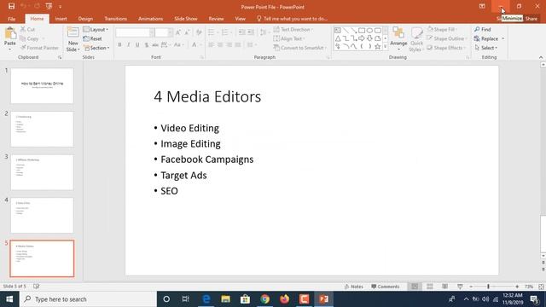Click Find in the Editing group
Viewport: 546px width, 307px height.
[483, 30]
